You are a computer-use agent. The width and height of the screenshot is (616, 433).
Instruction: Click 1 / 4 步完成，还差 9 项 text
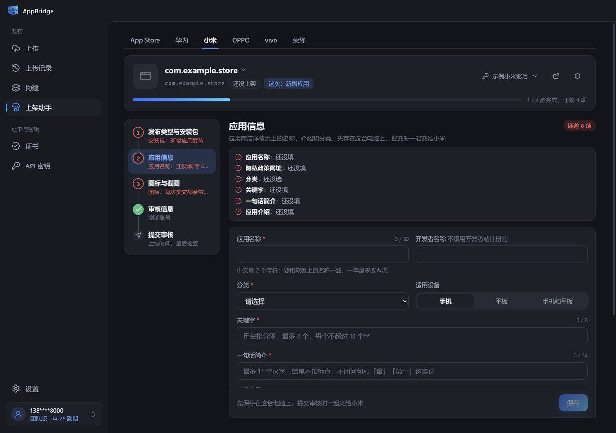tap(557, 100)
